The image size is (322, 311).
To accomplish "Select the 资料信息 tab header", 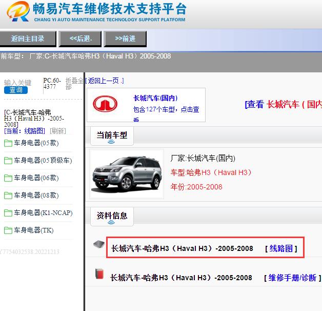I will 112,217.
